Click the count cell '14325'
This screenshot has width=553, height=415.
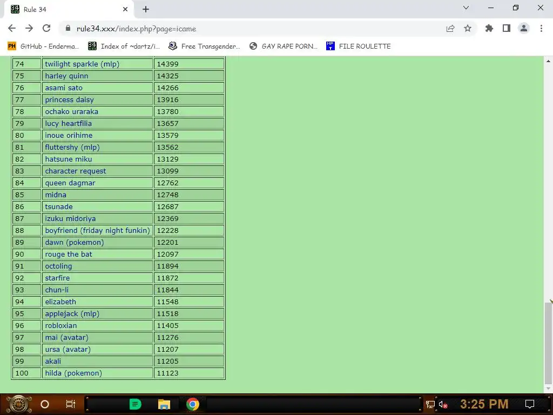[x=189, y=76]
